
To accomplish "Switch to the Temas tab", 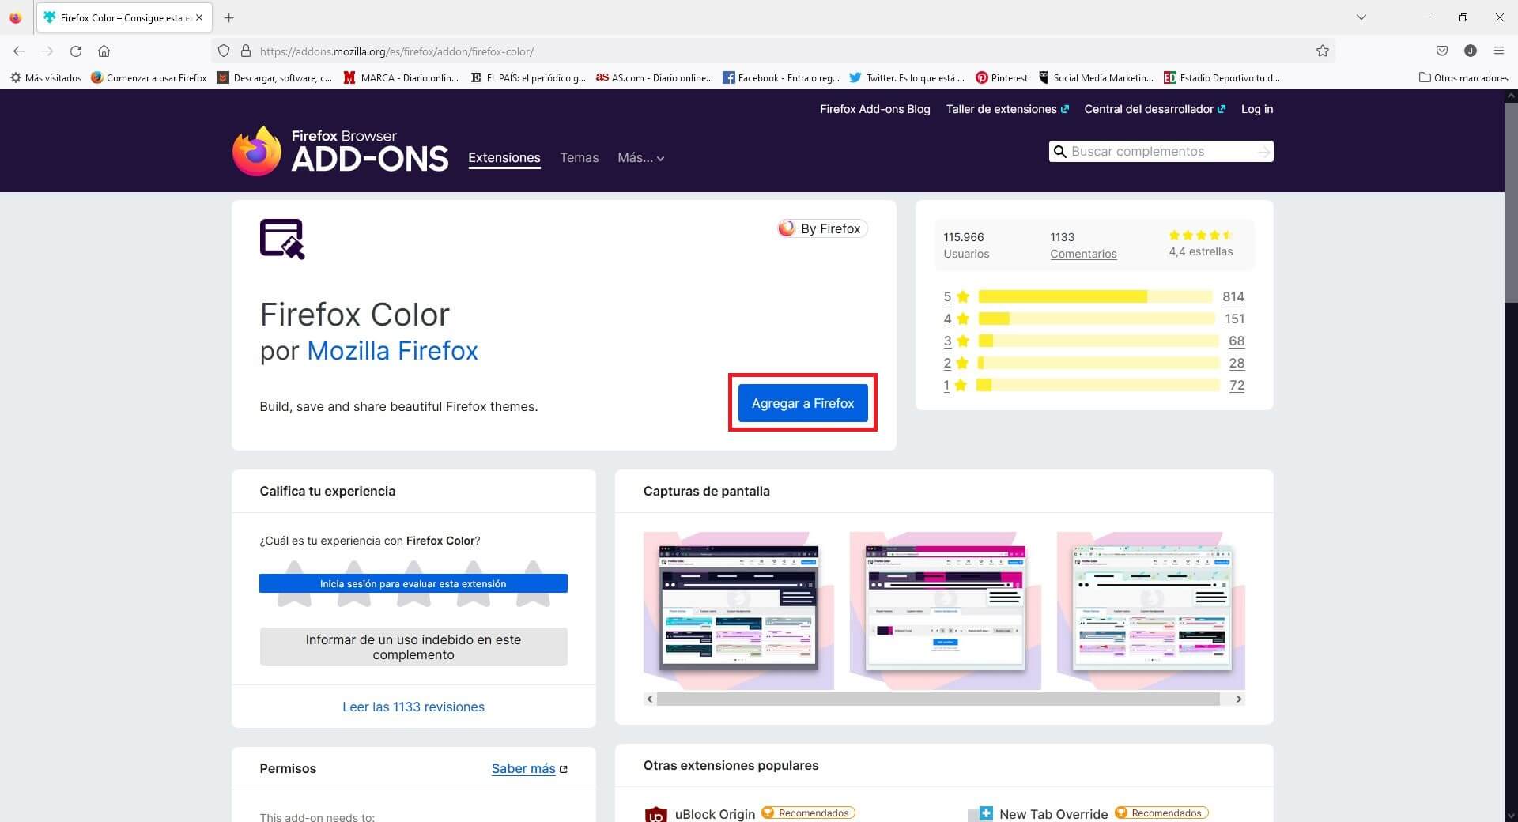I will [x=580, y=157].
